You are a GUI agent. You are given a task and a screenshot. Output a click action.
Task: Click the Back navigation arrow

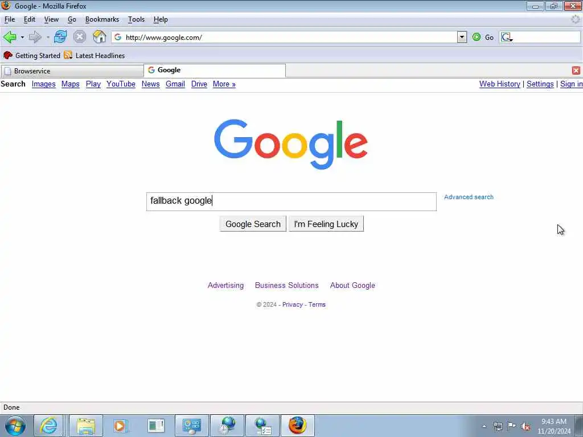(10, 37)
